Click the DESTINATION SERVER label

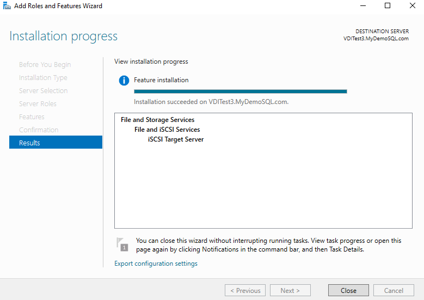(x=382, y=32)
